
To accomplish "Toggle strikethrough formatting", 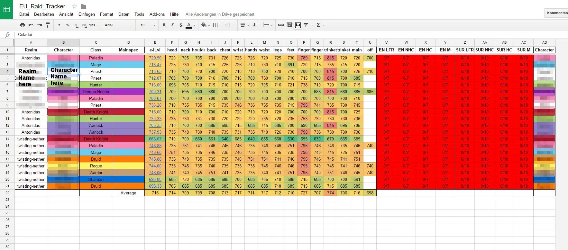I will (x=181, y=25).
